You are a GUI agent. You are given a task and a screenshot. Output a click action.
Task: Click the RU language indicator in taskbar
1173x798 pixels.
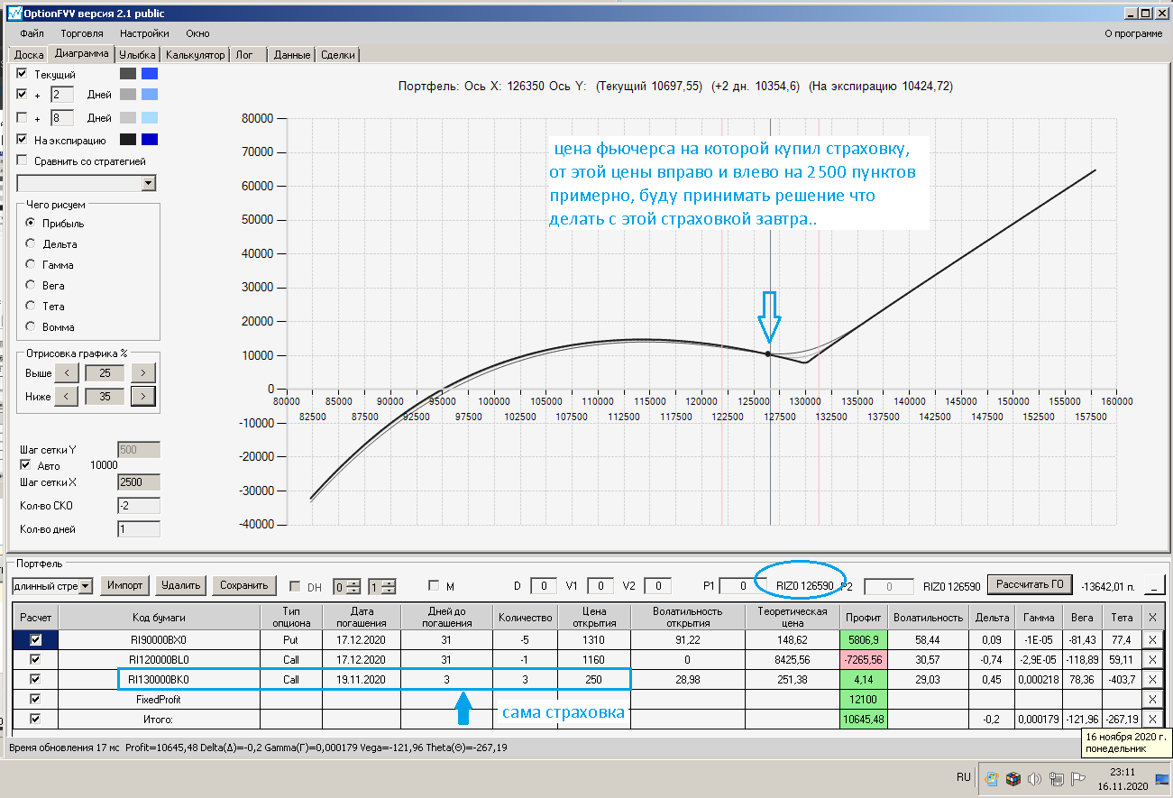point(963,777)
